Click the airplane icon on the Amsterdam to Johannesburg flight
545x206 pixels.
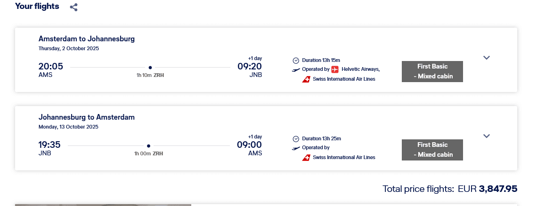(x=296, y=69)
